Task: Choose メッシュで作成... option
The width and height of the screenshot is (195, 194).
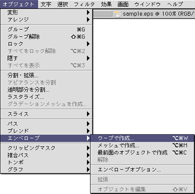Action: click(x=142, y=145)
